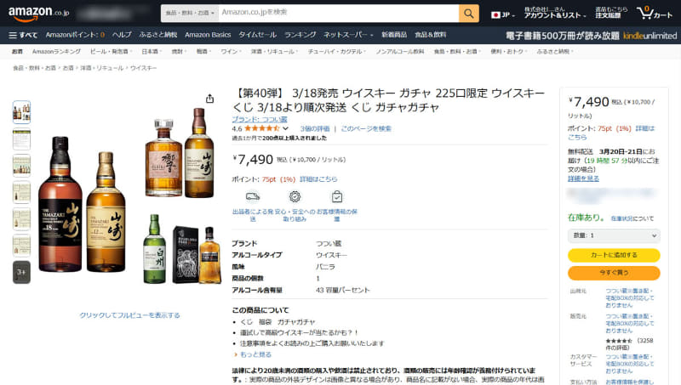Open Amazon Basics nav item
Screen dimensions: 681x385
[x=208, y=35]
